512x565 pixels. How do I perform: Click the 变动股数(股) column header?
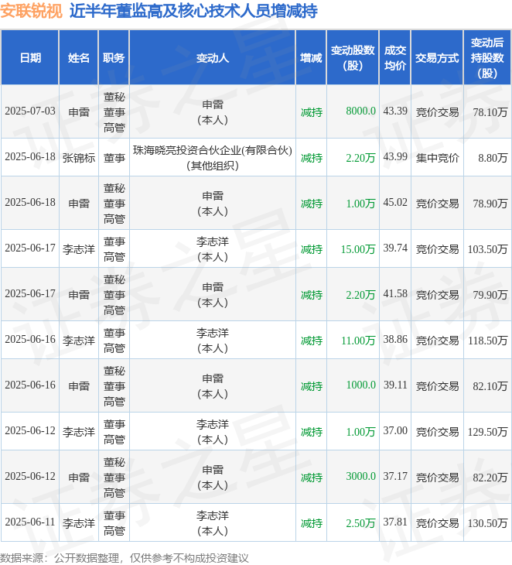click(x=353, y=58)
